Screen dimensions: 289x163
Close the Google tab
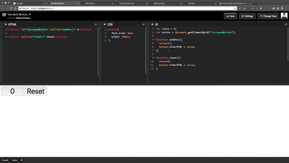[44, 3]
